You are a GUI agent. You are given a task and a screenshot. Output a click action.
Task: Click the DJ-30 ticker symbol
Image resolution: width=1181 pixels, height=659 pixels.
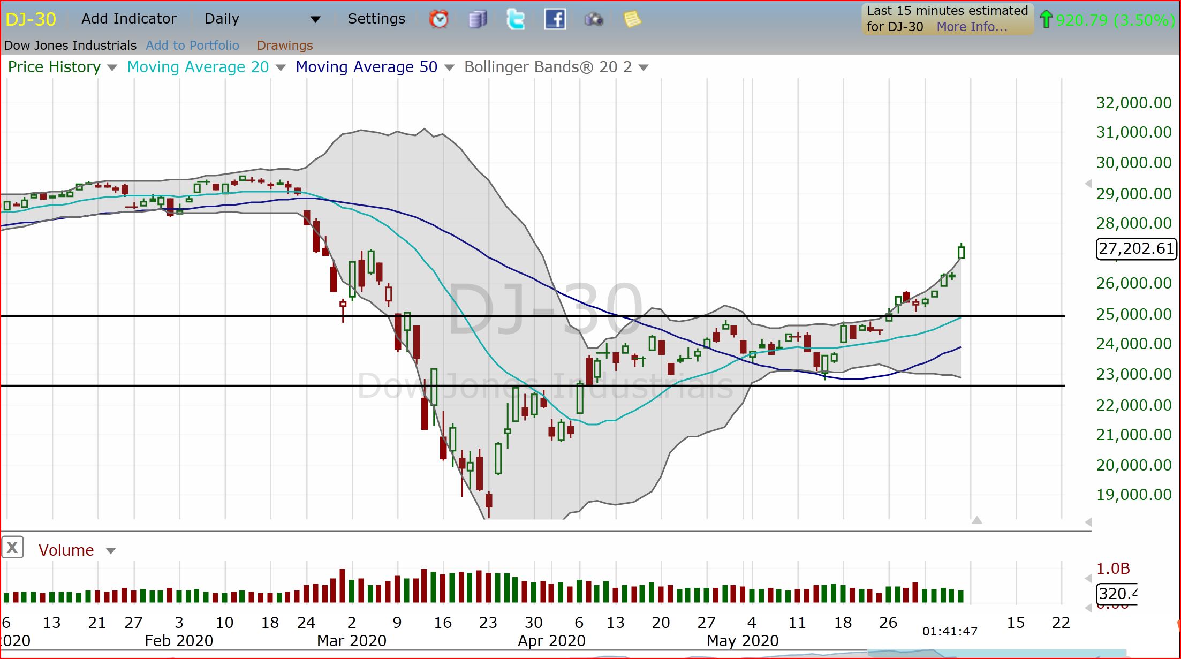click(31, 19)
